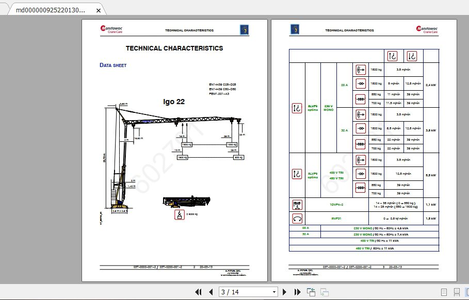
Task: Click the TECHNICAL CHARACTERISTICS heading
Action: (174, 48)
